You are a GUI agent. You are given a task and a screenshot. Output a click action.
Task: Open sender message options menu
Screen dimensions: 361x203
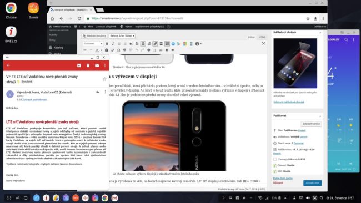click(105, 92)
